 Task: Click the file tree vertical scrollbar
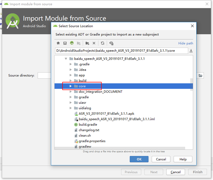[x=191, y=85]
